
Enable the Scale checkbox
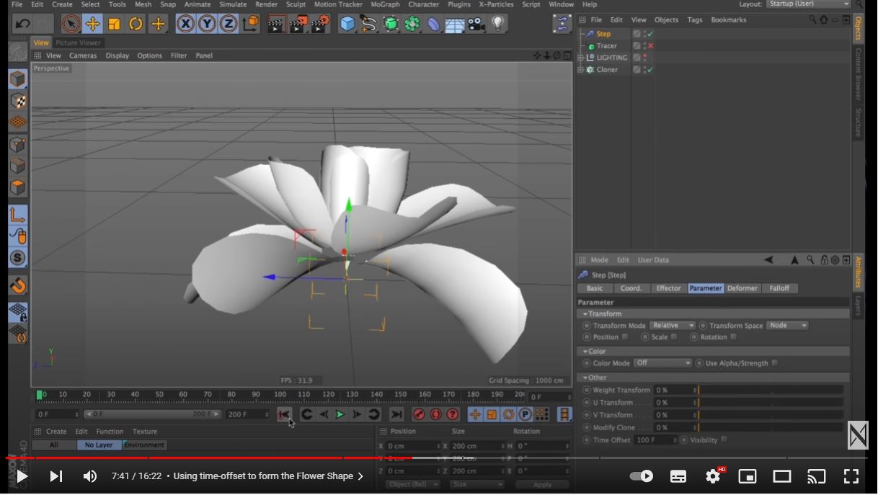tap(674, 337)
